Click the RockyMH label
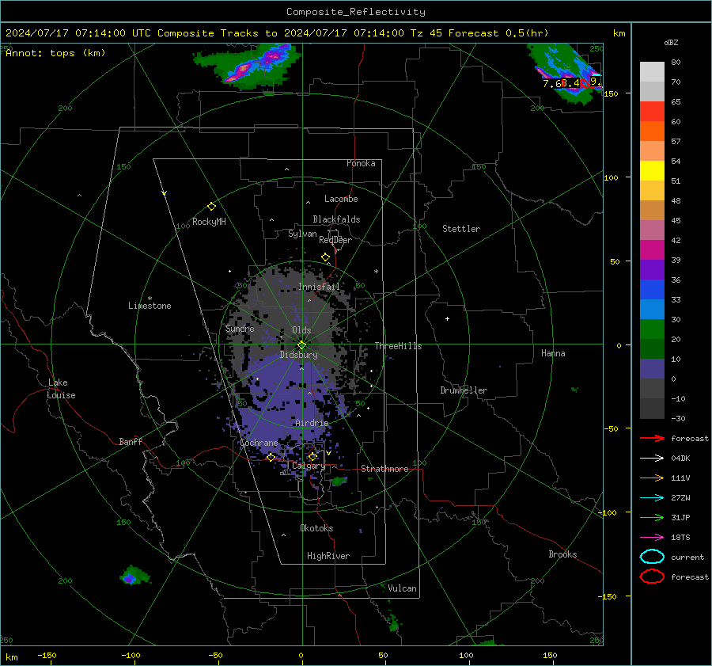Screen dimensions: 712x666 (x=209, y=222)
